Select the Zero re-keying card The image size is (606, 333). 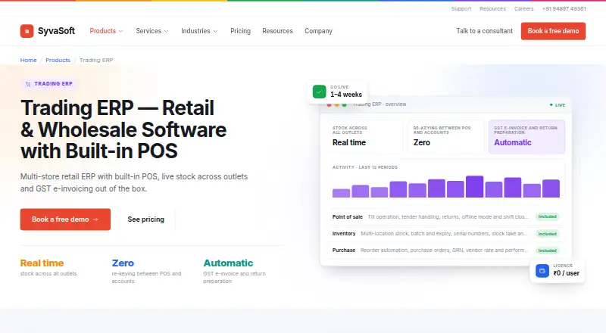(445, 137)
